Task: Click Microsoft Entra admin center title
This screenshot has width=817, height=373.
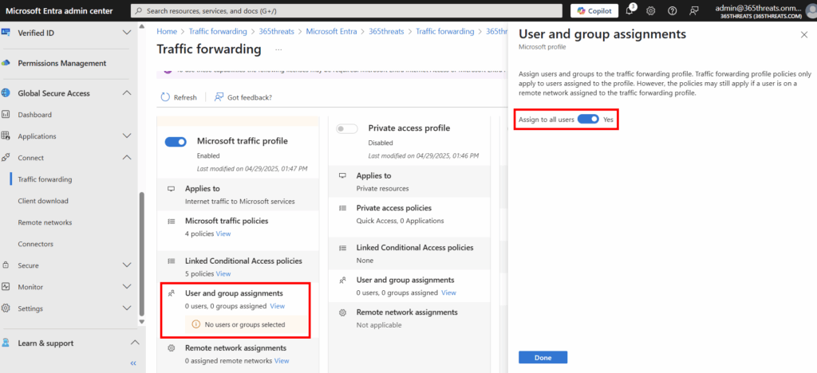Action: point(59,10)
